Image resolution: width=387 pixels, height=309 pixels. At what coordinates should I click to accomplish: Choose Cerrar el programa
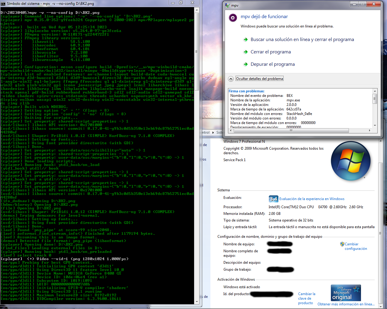pyautogui.click(x=267, y=52)
